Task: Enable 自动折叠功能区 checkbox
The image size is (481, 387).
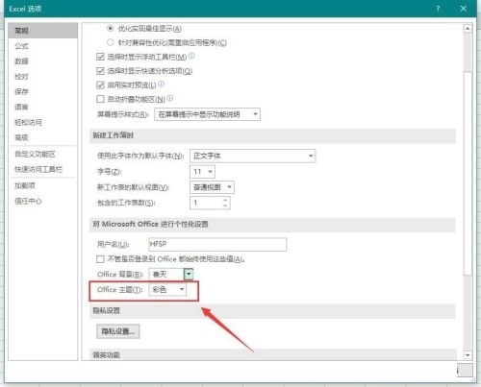Action: [x=100, y=99]
